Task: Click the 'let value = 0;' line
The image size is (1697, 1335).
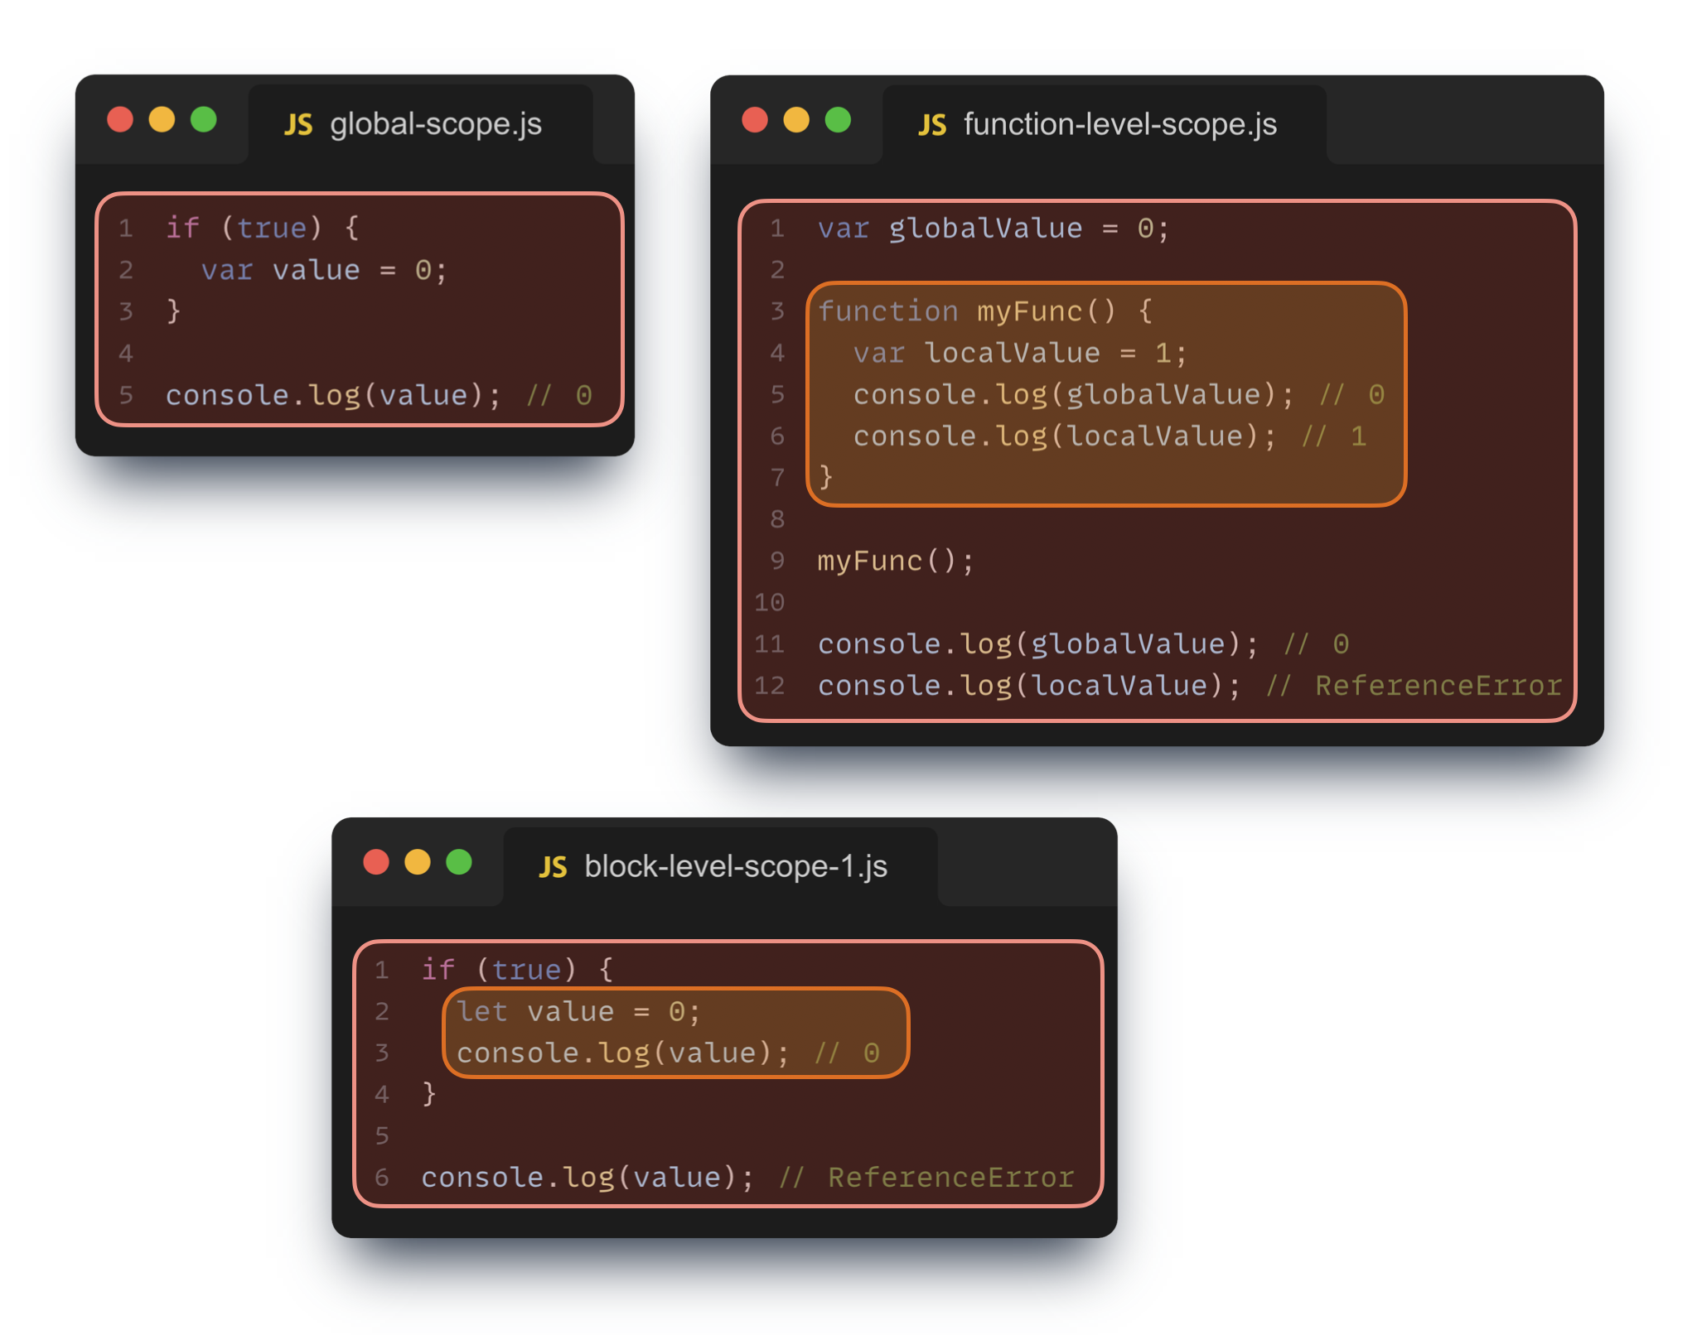Action: coord(578,1011)
